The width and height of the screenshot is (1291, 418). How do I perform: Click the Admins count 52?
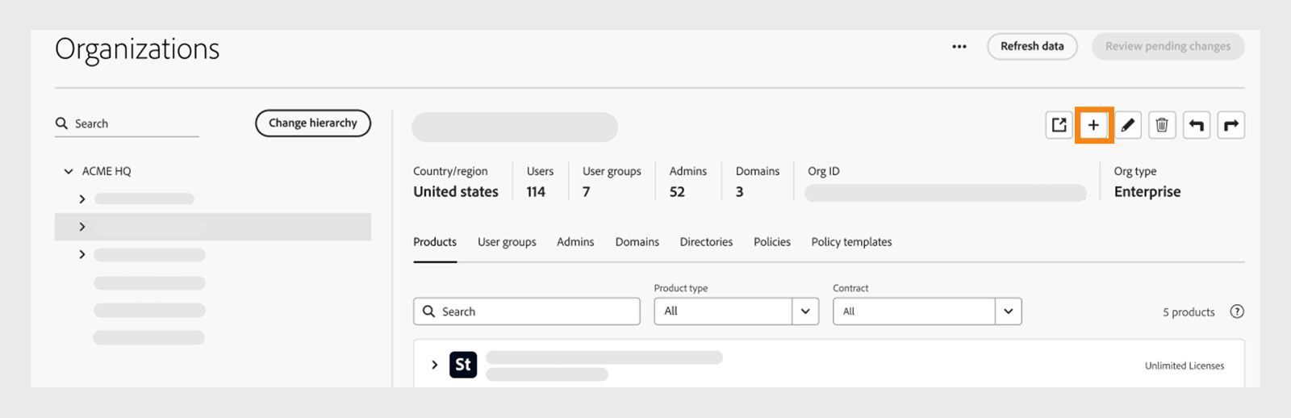pyautogui.click(x=677, y=192)
